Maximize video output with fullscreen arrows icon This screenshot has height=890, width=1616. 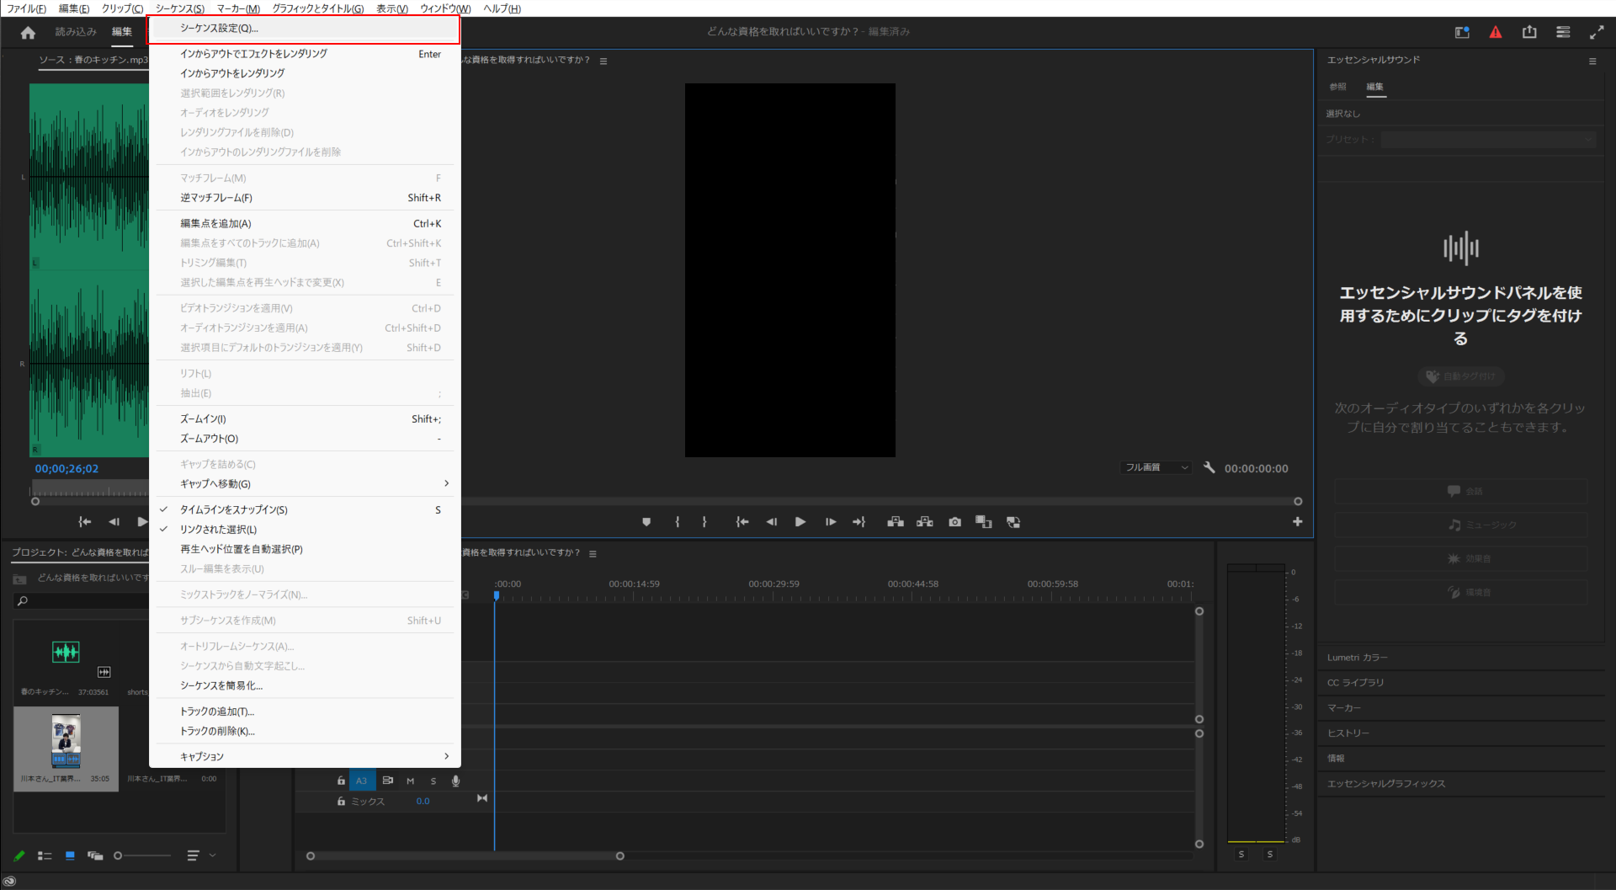1597,32
